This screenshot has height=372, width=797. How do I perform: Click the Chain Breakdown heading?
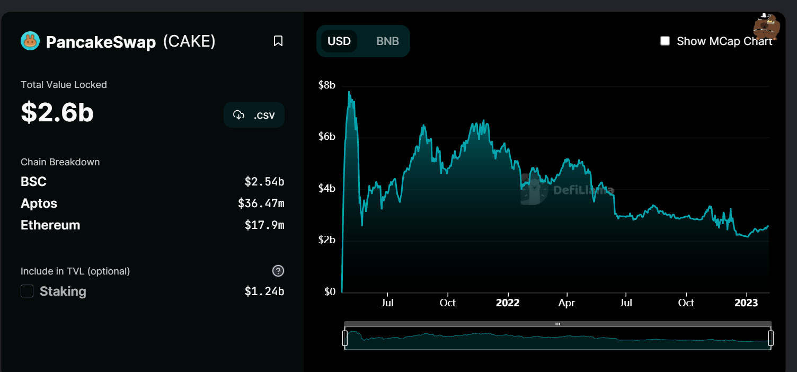point(60,162)
